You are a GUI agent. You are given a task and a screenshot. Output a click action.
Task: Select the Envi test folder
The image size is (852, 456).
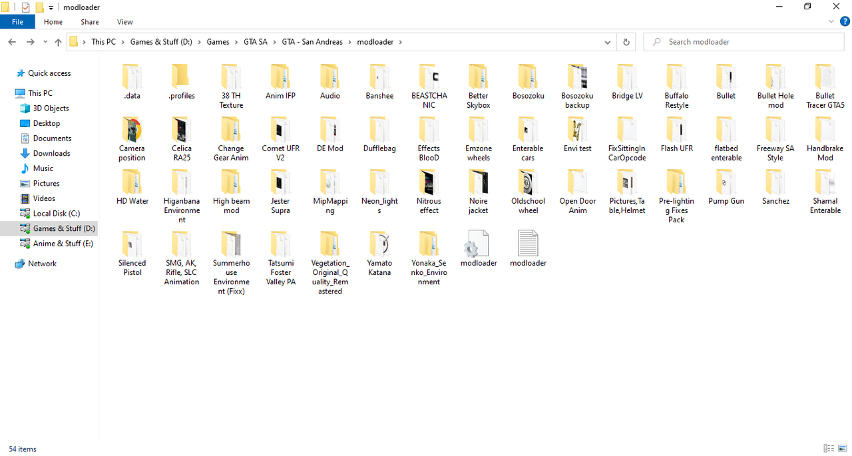pos(577,134)
